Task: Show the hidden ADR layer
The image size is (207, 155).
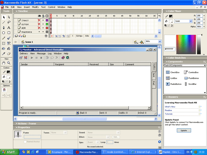Action: [x=39, y=28]
